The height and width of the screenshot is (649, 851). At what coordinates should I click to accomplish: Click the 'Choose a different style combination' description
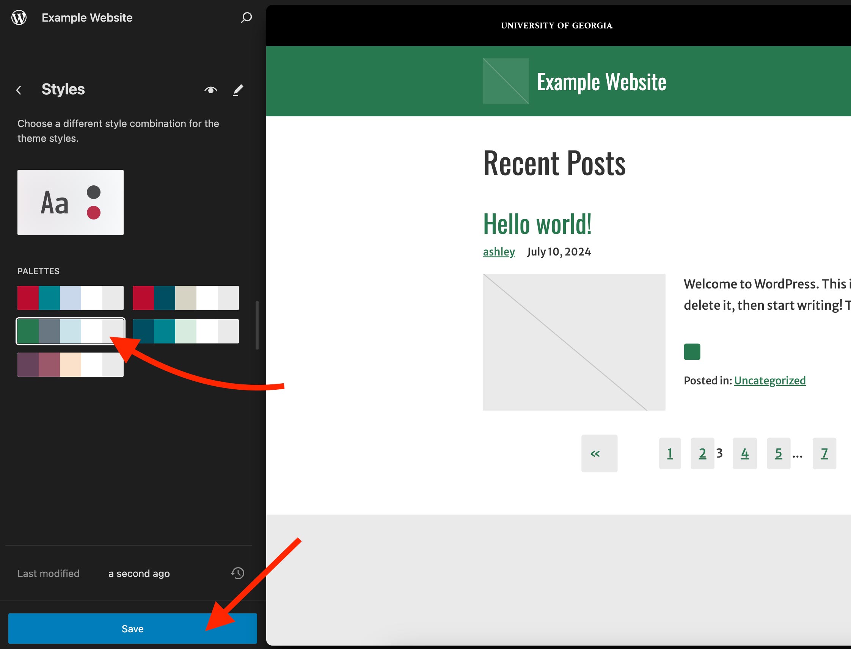coord(118,131)
